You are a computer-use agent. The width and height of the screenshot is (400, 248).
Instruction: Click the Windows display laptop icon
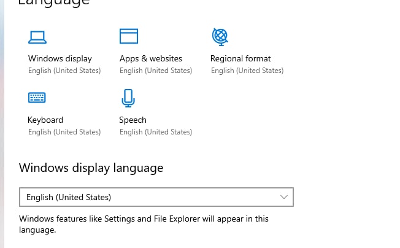click(37, 37)
